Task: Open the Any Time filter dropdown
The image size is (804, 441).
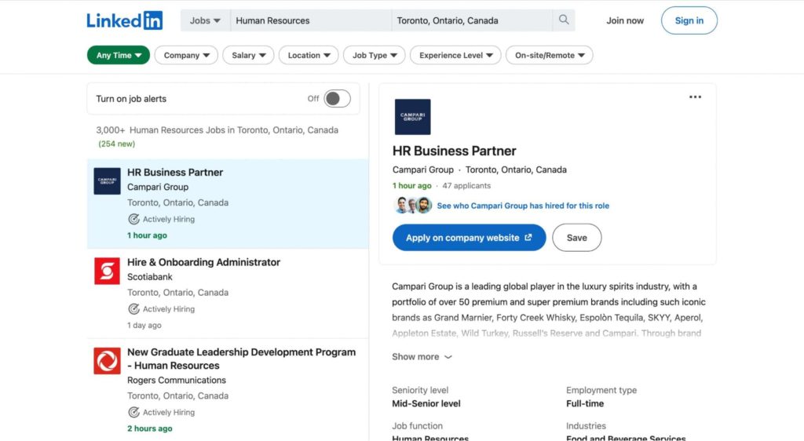Action: tap(119, 55)
